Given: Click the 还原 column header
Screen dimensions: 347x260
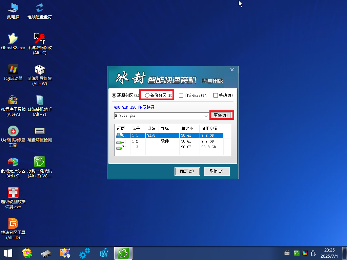Looking at the screenshot, I should [x=122, y=128].
